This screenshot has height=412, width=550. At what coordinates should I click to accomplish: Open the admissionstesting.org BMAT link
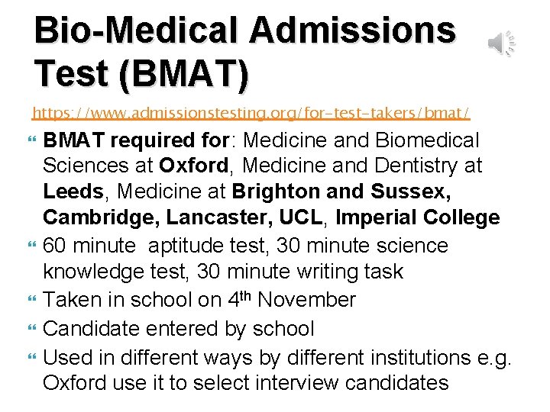[x=251, y=114]
